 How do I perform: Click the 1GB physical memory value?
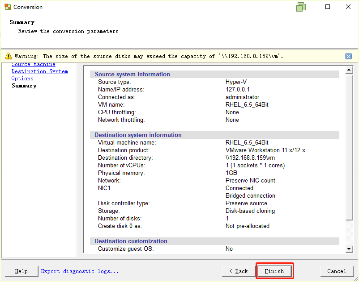tap(231, 173)
